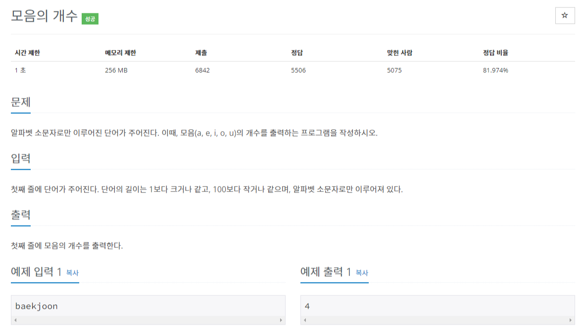Click the 예제 출력 1 heading
Viewport: 585px width, 333px height.
[325, 272]
